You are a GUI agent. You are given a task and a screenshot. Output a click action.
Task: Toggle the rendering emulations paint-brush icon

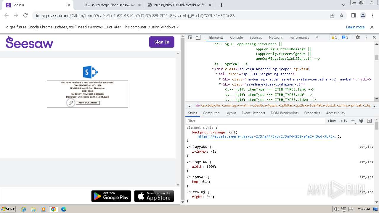point(361,121)
